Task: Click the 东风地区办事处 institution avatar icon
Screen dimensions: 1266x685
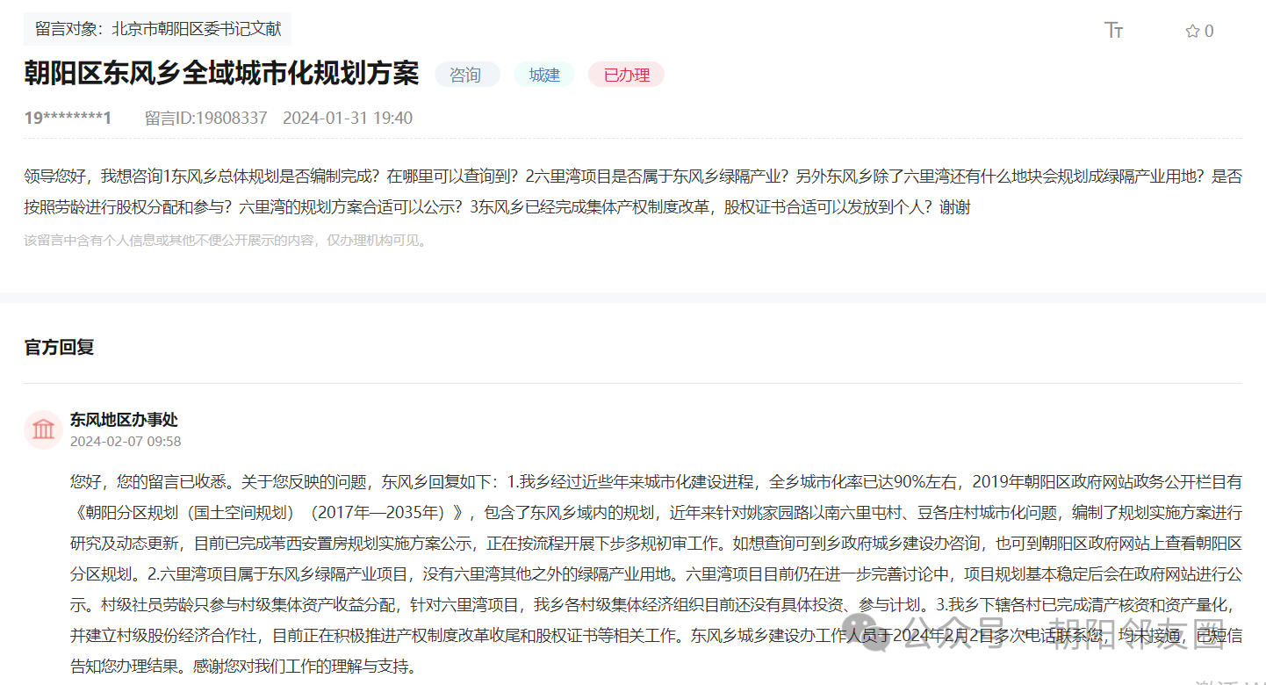Action: 43,429
